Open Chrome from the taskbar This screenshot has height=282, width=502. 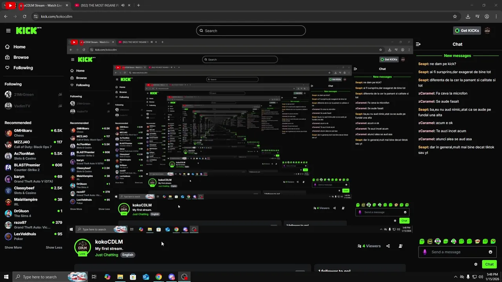[x=158, y=277]
